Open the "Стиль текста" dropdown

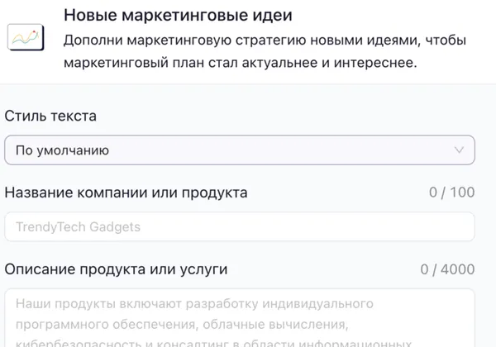coord(240,150)
